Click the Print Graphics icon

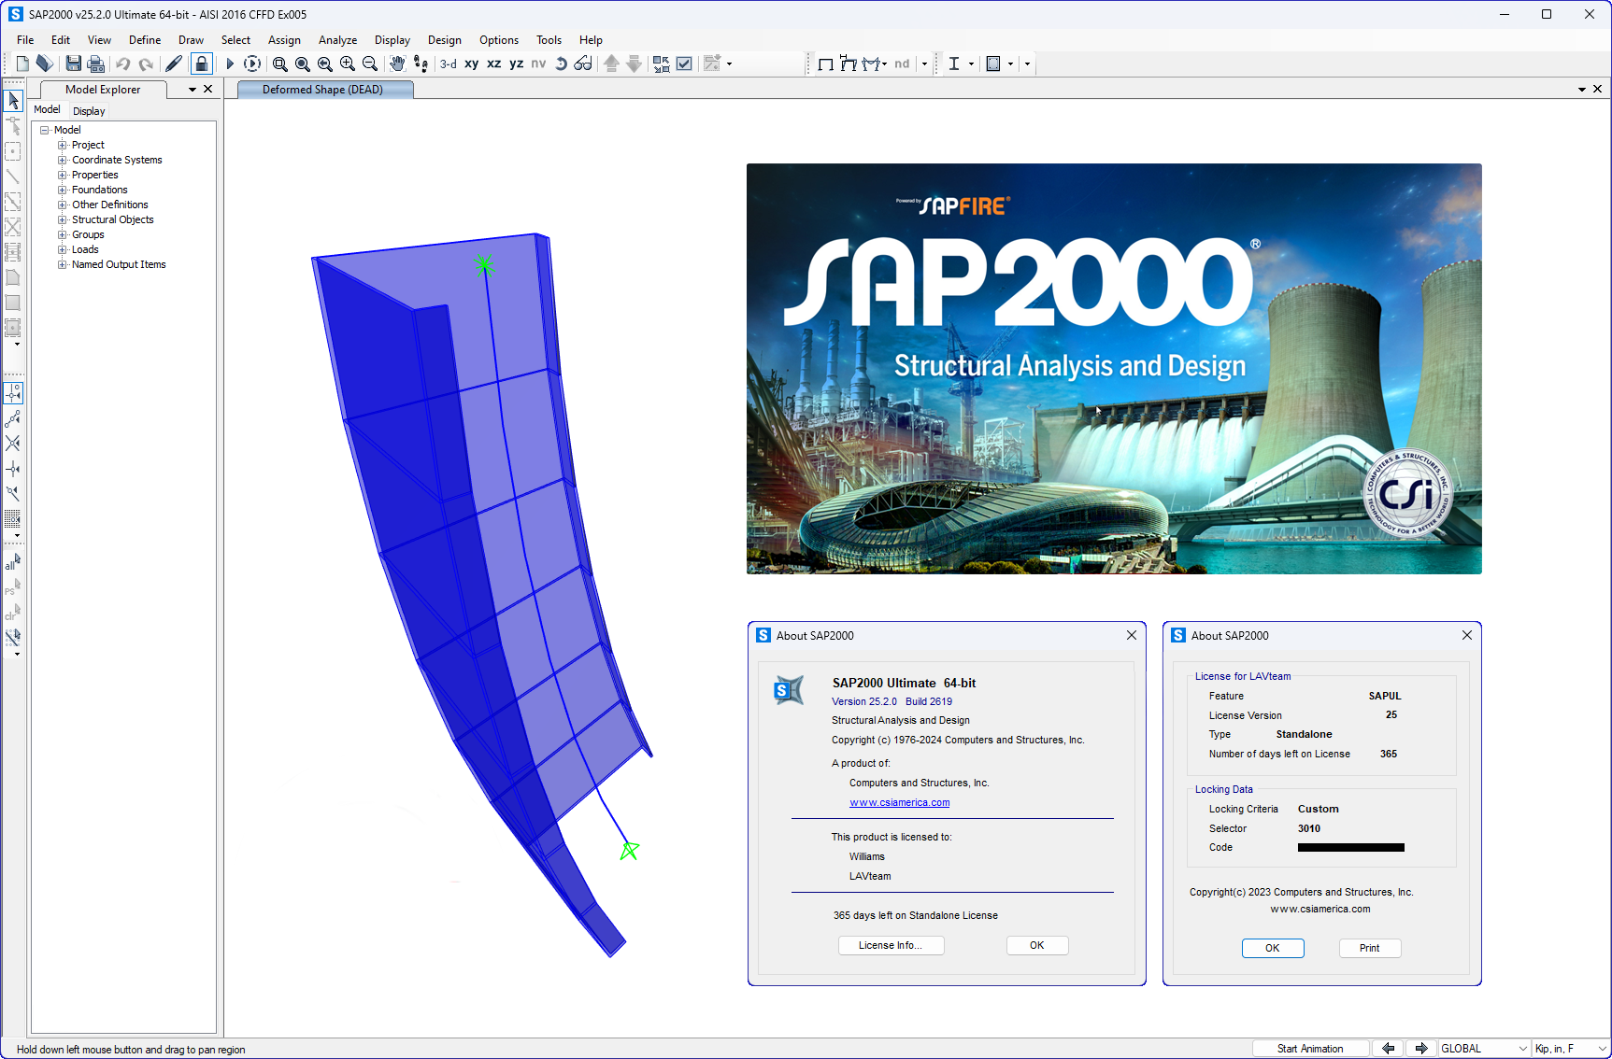(95, 64)
